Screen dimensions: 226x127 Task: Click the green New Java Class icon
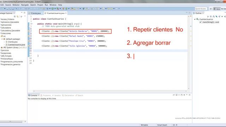(x=66, y=8)
